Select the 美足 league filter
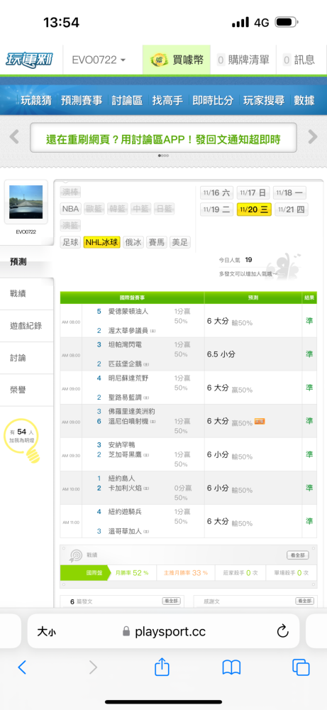This screenshot has height=710, width=327. tap(180, 242)
